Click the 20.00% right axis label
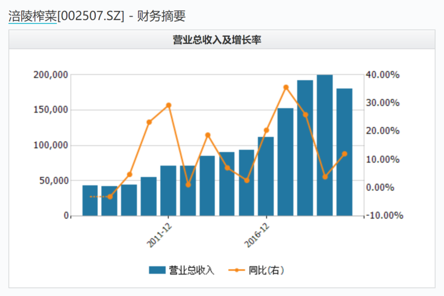 (383, 131)
